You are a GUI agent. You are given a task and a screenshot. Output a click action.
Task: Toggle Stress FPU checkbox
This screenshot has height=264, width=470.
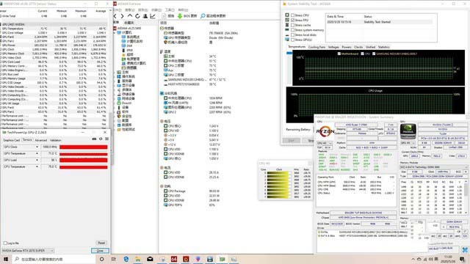pos(292,20)
